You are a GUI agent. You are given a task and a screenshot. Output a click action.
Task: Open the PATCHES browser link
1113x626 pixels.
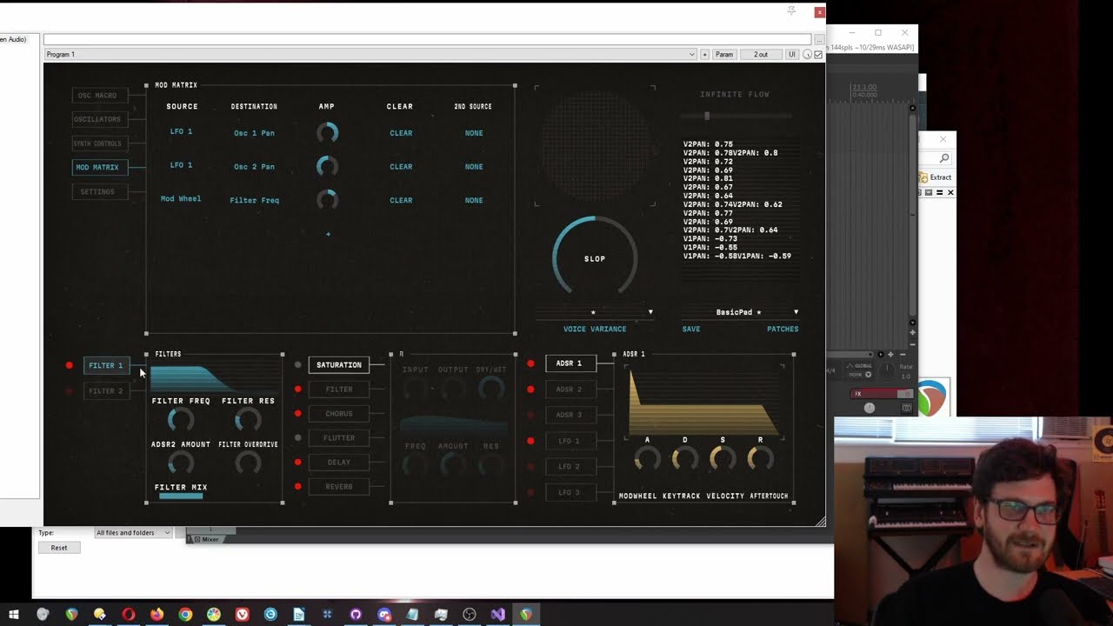[x=783, y=329]
